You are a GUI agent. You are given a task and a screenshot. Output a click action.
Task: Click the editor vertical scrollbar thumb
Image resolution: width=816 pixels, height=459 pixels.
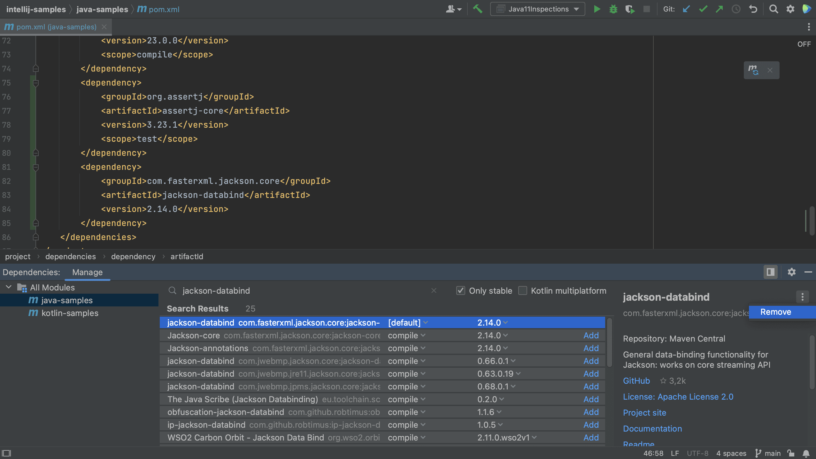coord(812,221)
